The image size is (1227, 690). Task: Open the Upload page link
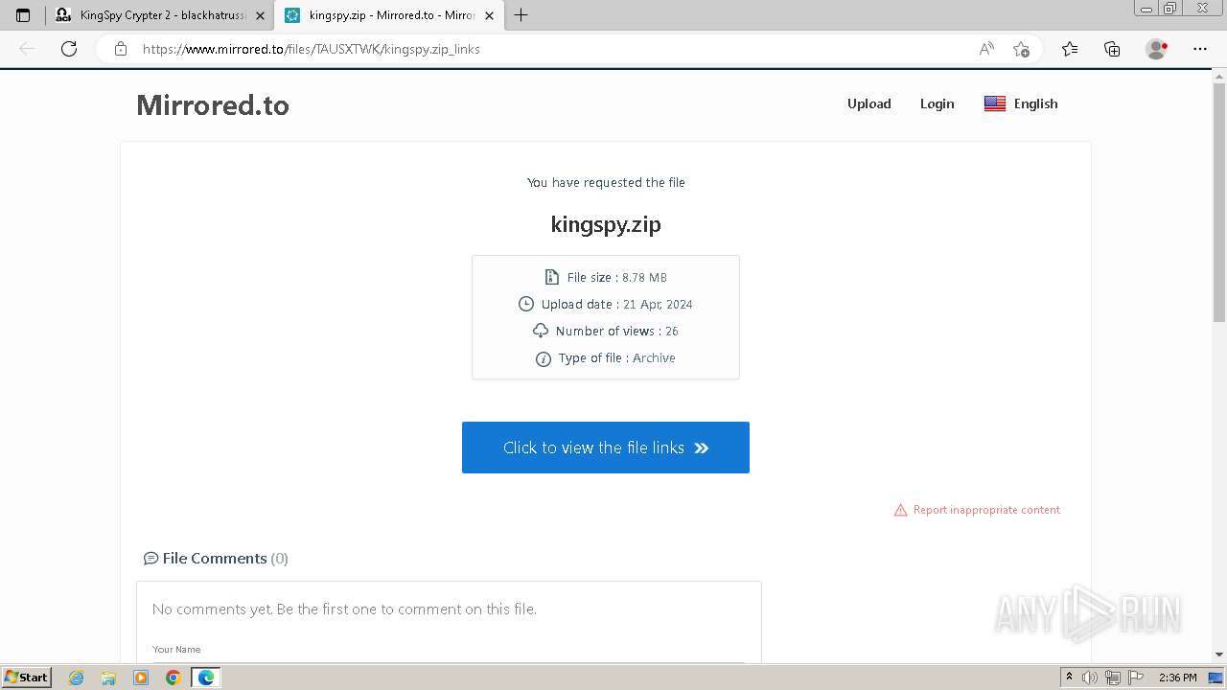coord(869,103)
